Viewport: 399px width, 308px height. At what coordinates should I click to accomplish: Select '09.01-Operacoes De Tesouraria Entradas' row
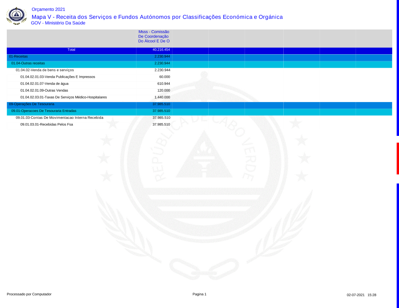(43, 111)
